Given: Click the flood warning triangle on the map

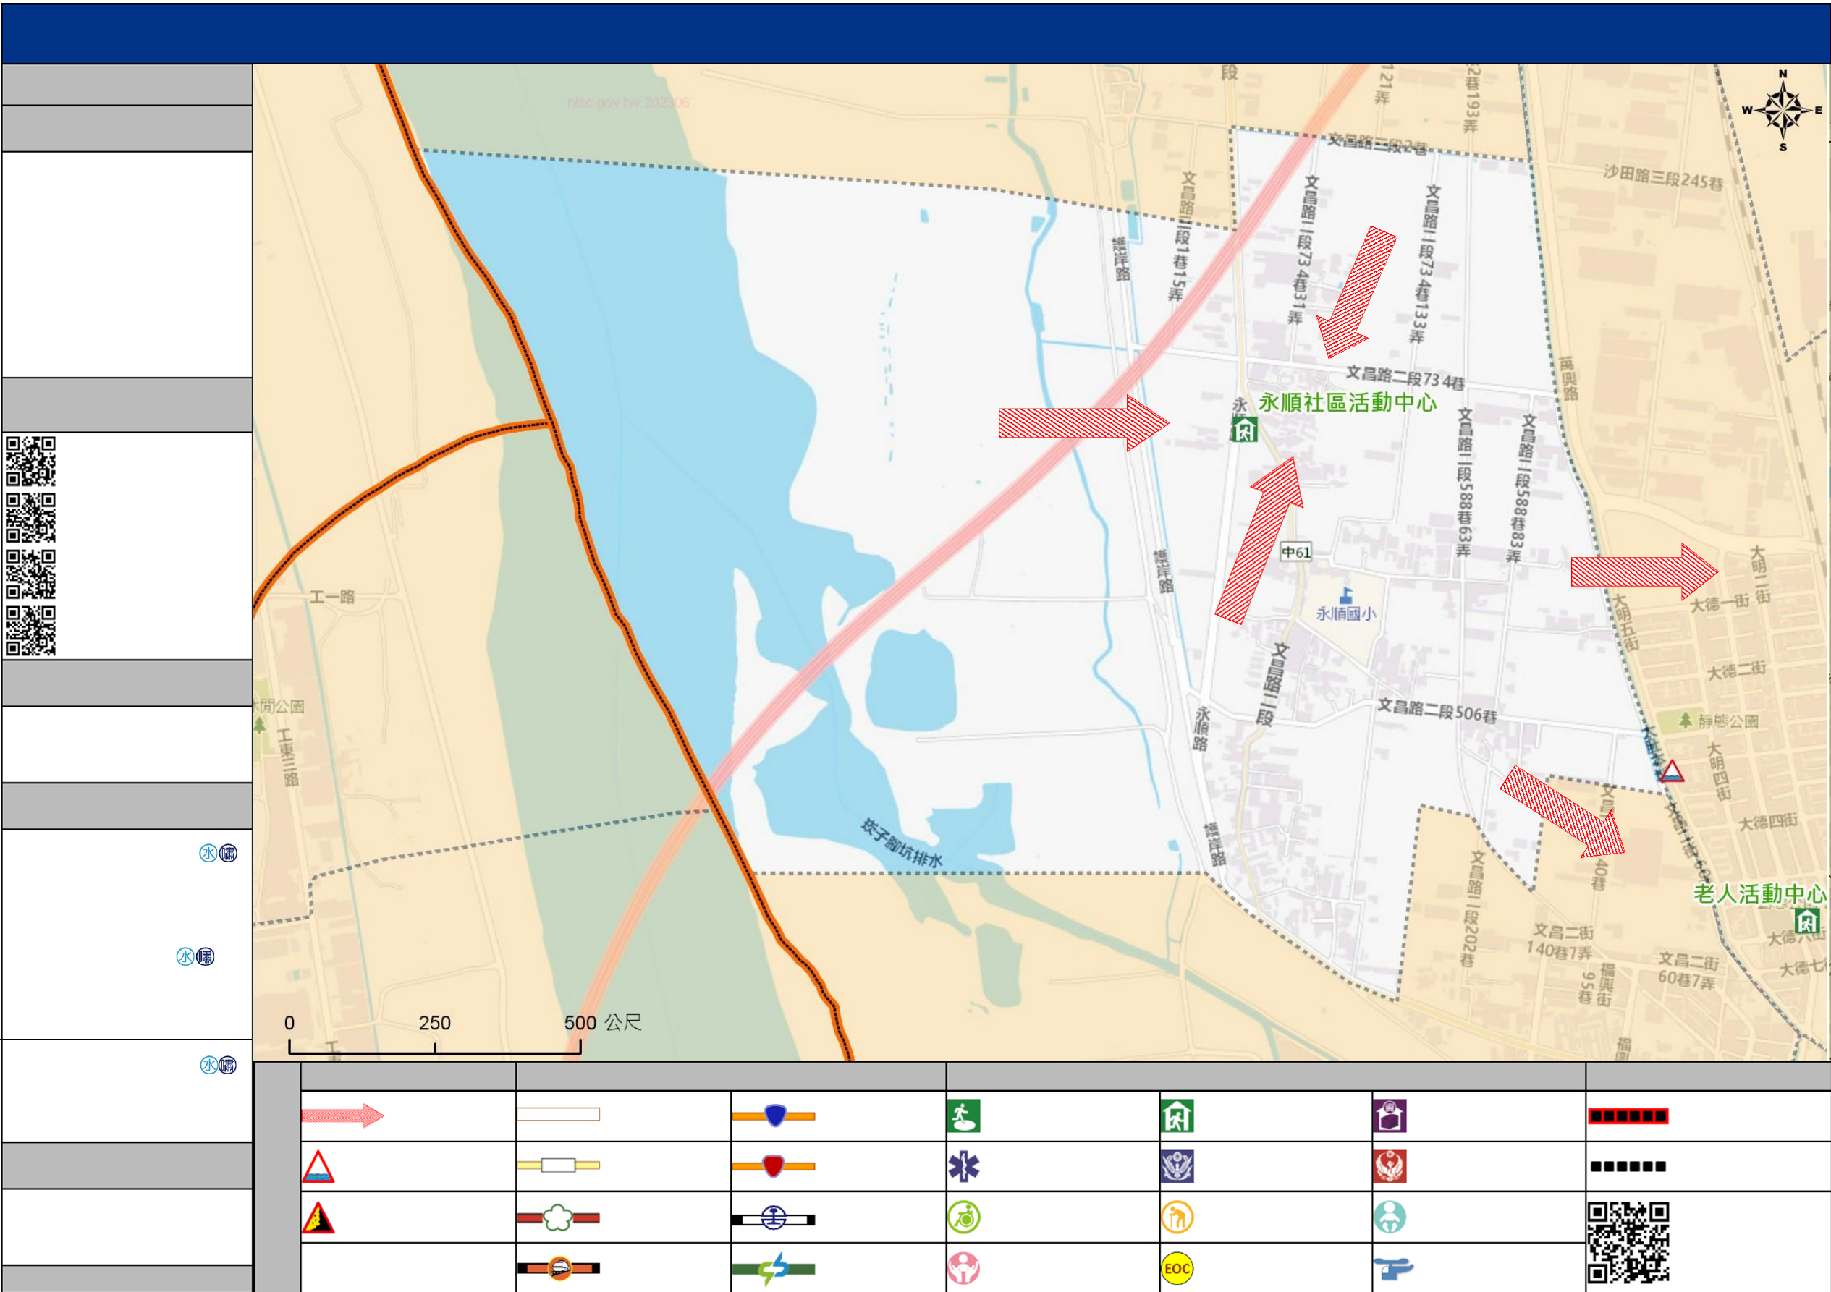Looking at the screenshot, I should [x=1672, y=772].
